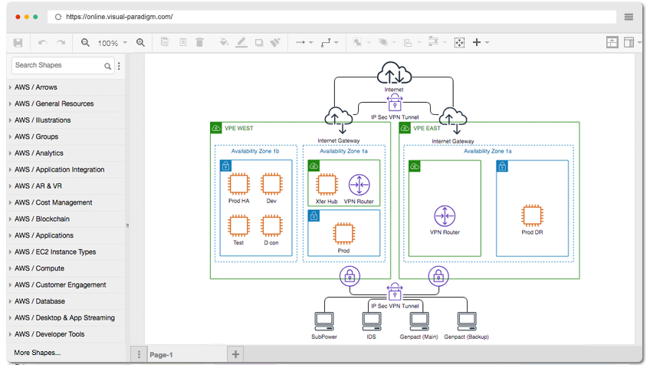Viewport: 650px width, 365px height.
Task: Expand AWS / General Resources category
Action: pyautogui.click(x=66, y=104)
